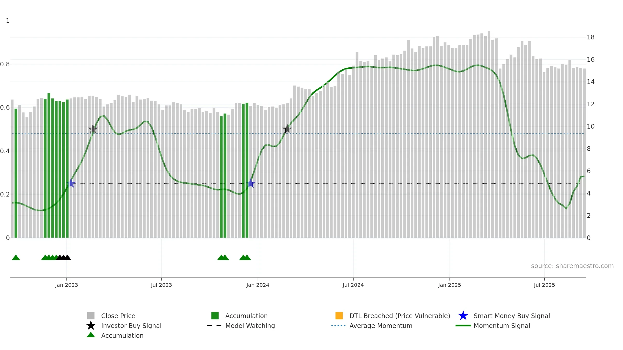
Task: Click the blue star marker near Jan 2023
Action: [71, 183]
